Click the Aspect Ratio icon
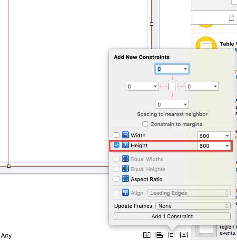This screenshot has width=237, height=240. pos(125,179)
